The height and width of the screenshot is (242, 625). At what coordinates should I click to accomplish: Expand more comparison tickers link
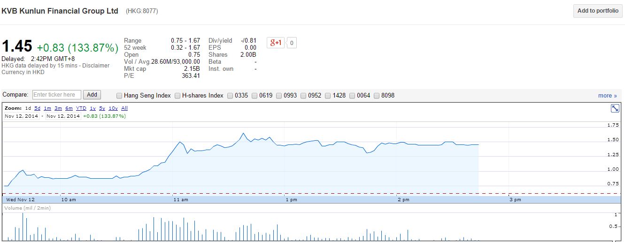click(x=607, y=96)
